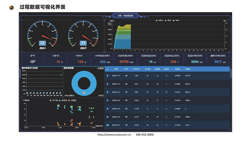Screen dimensions: 251x141
Task: Click the 电单耗 cell 7641.7
Action: pyautogui.click(x=188, y=125)
